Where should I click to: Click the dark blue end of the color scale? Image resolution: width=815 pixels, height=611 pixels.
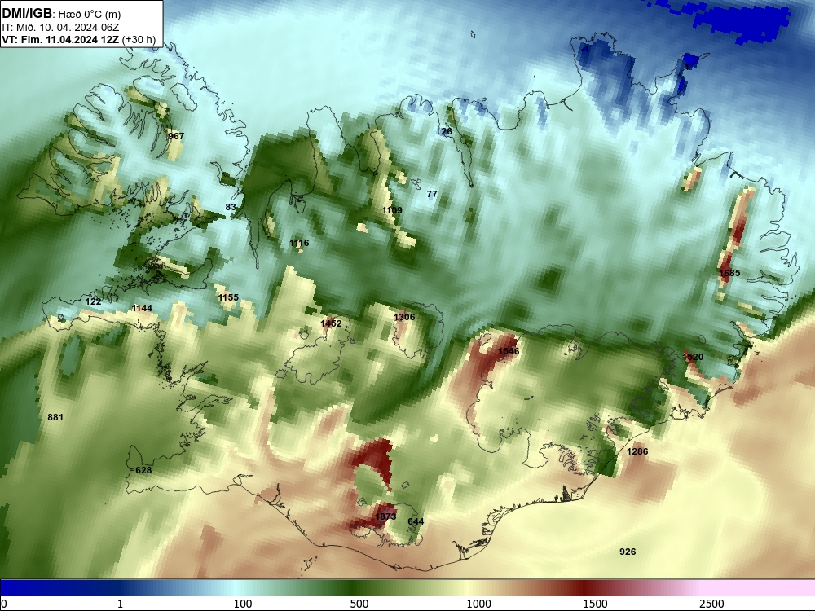tap(31, 588)
